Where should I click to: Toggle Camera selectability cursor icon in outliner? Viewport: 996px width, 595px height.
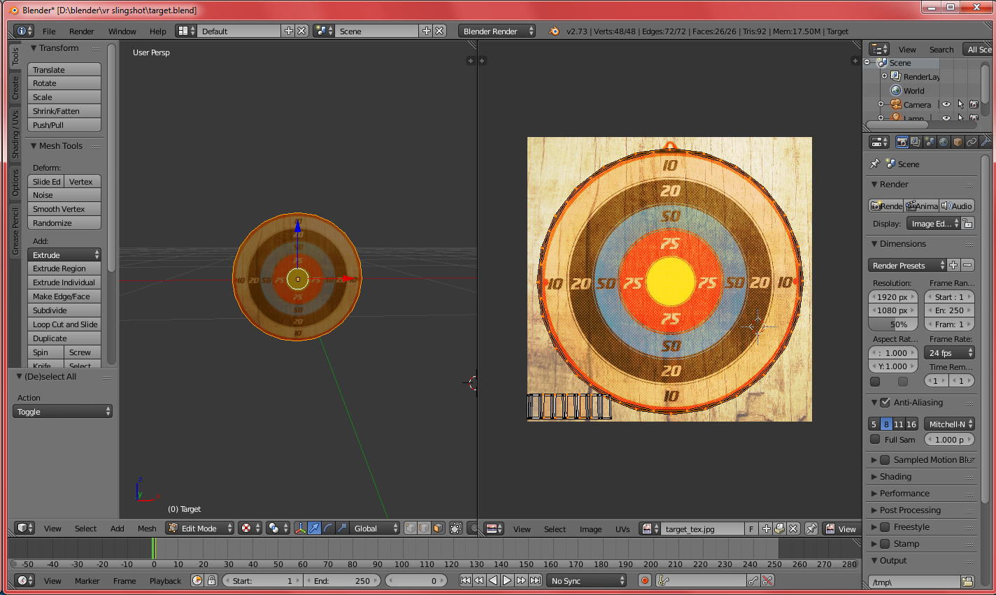click(x=960, y=104)
